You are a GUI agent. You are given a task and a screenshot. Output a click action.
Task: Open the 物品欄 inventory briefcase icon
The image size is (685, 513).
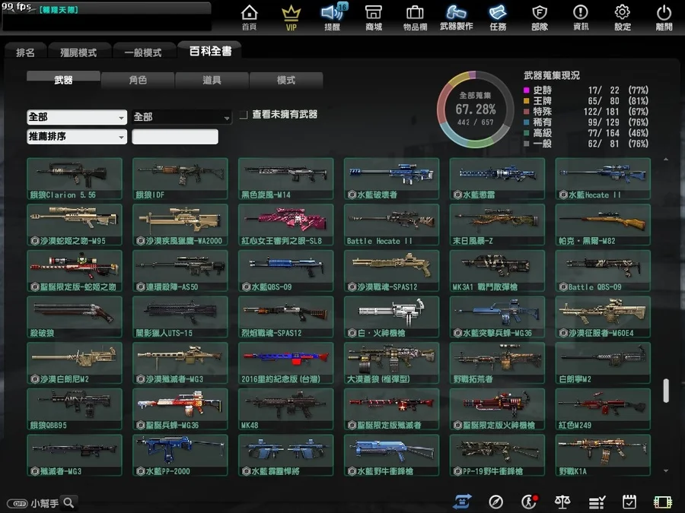(415, 17)
